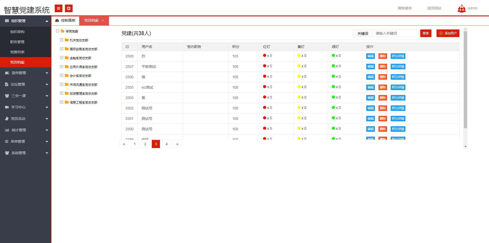Expand the 宣传管理 sidebar menu
The height and width of the screenshot is (243, 489).
pos(25,73)
